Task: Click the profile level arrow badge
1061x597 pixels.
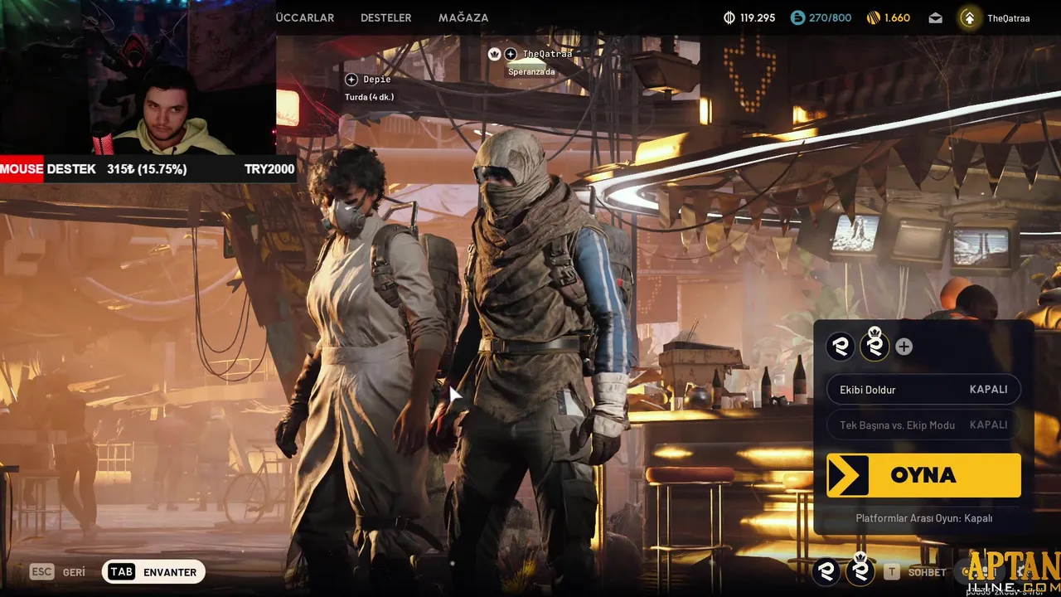Action: 969,17
